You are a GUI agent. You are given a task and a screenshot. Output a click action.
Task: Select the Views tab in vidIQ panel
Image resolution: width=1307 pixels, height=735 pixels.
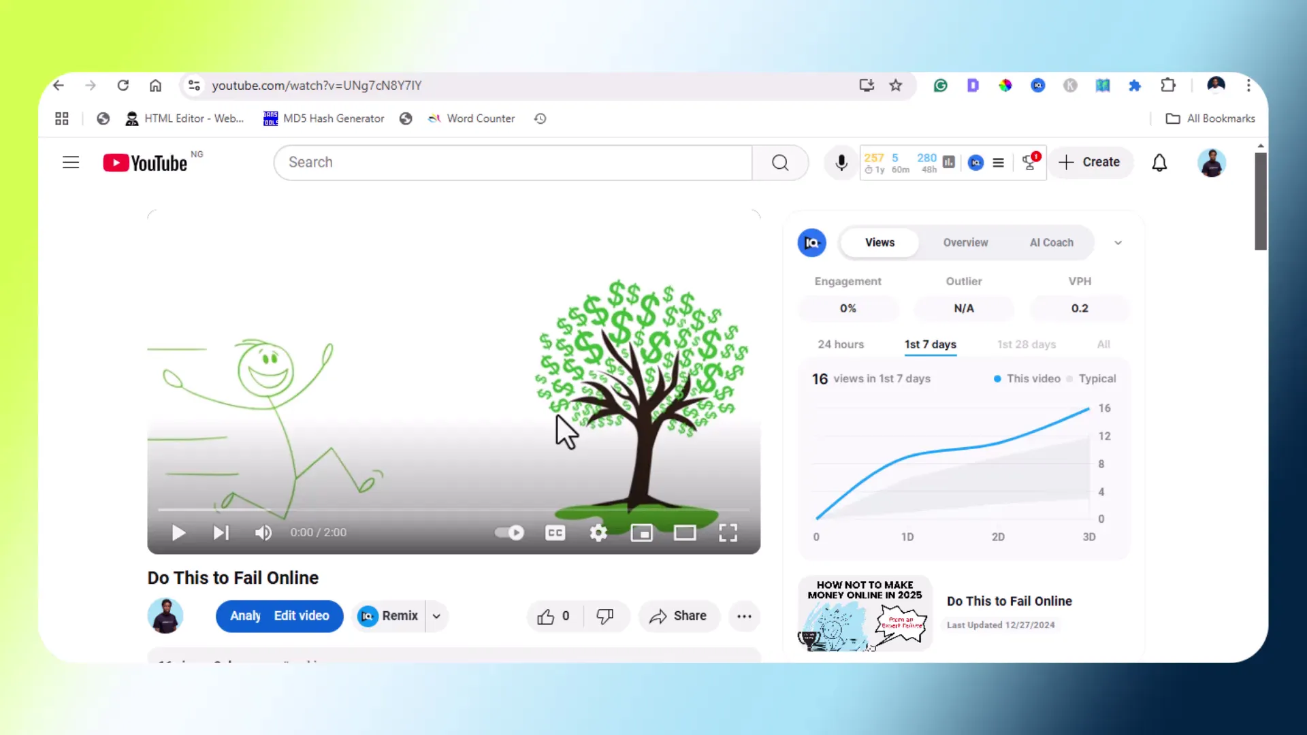pyautogui.click(x=880, y=243)
